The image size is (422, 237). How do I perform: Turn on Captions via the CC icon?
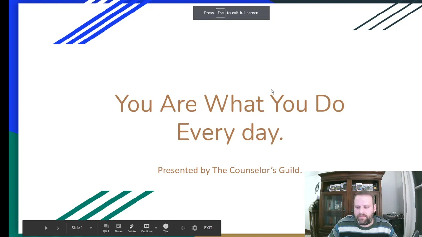coord(147,228)
